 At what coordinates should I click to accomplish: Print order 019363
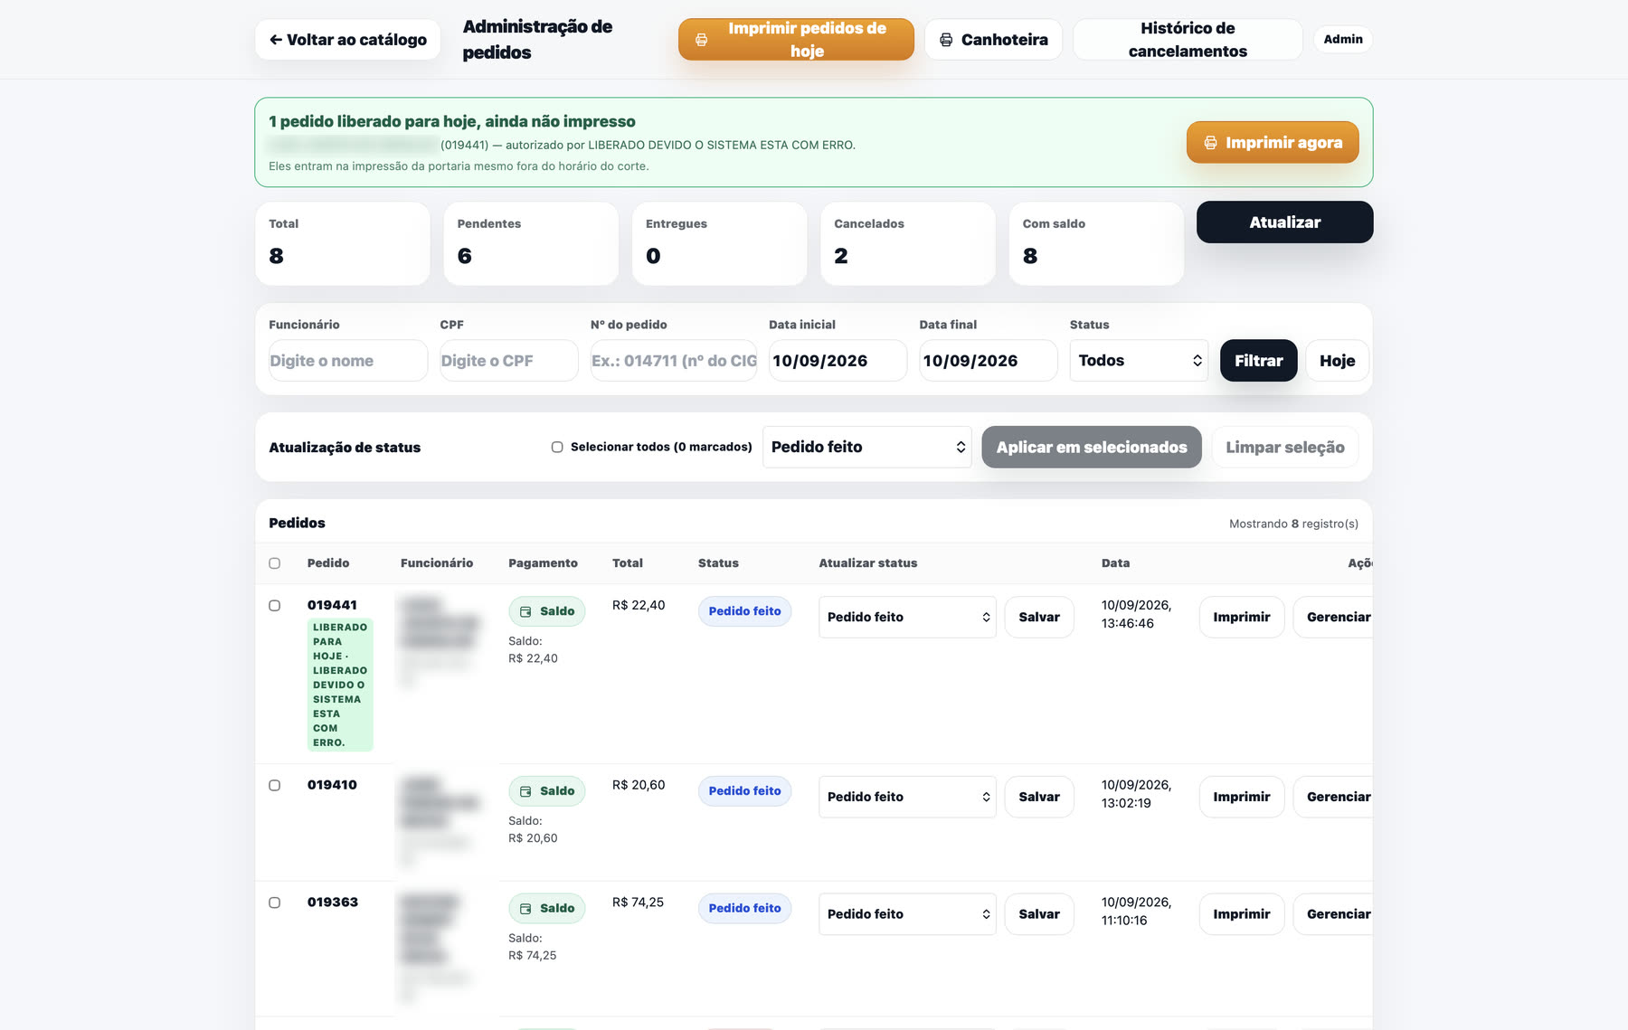pos(1242,914)
